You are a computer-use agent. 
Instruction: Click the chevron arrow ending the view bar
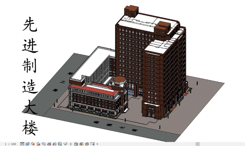(x=97, y=144)
